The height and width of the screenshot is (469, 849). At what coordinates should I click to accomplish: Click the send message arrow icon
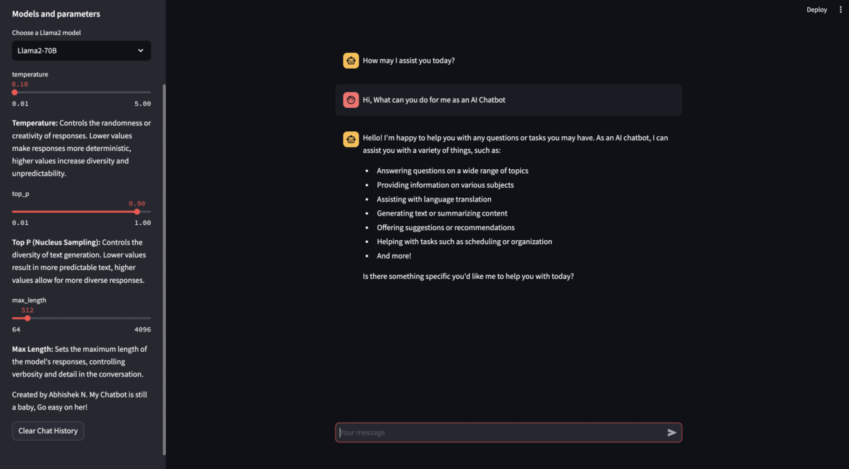coord(672,432)
